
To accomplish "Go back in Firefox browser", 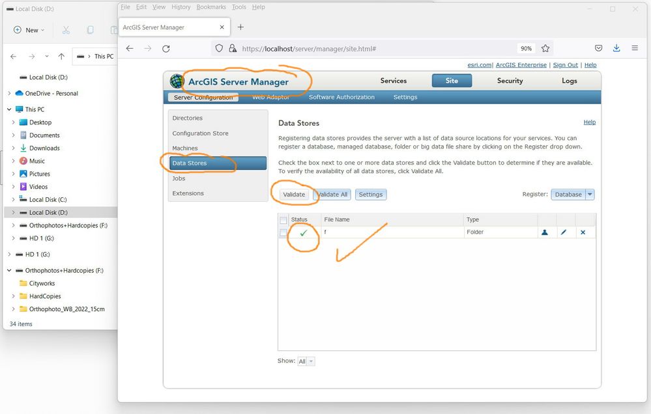I will [x=130, y=49].
